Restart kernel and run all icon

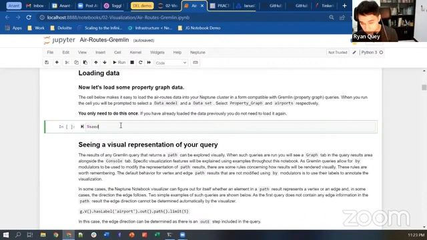coord(149,63)
